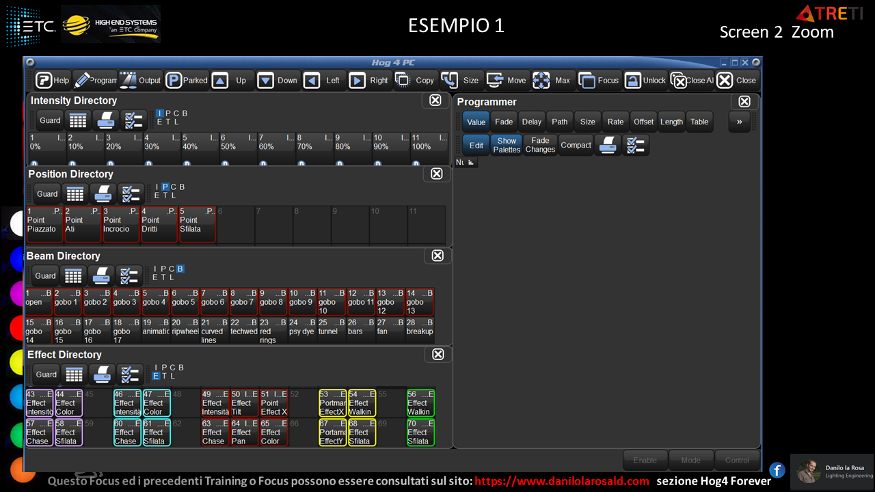Screen dimensions: 875x492
Task: Select the breakup beam palette
Action: click(x=419, y=331)
